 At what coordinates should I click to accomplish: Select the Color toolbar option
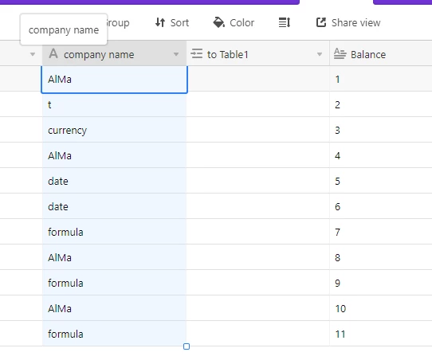(234, 22)
